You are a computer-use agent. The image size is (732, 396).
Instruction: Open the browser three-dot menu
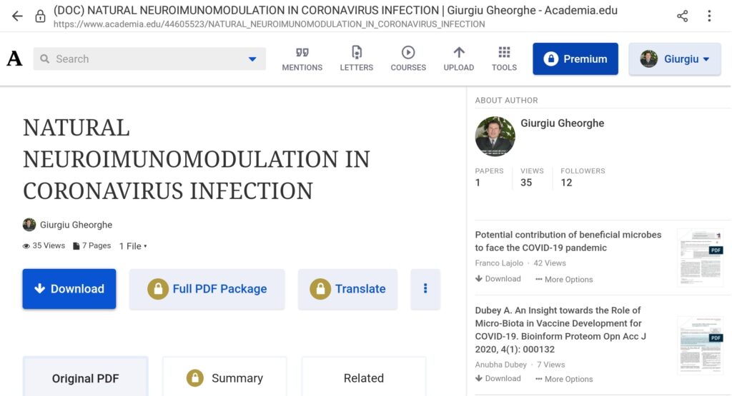[709, 16]
